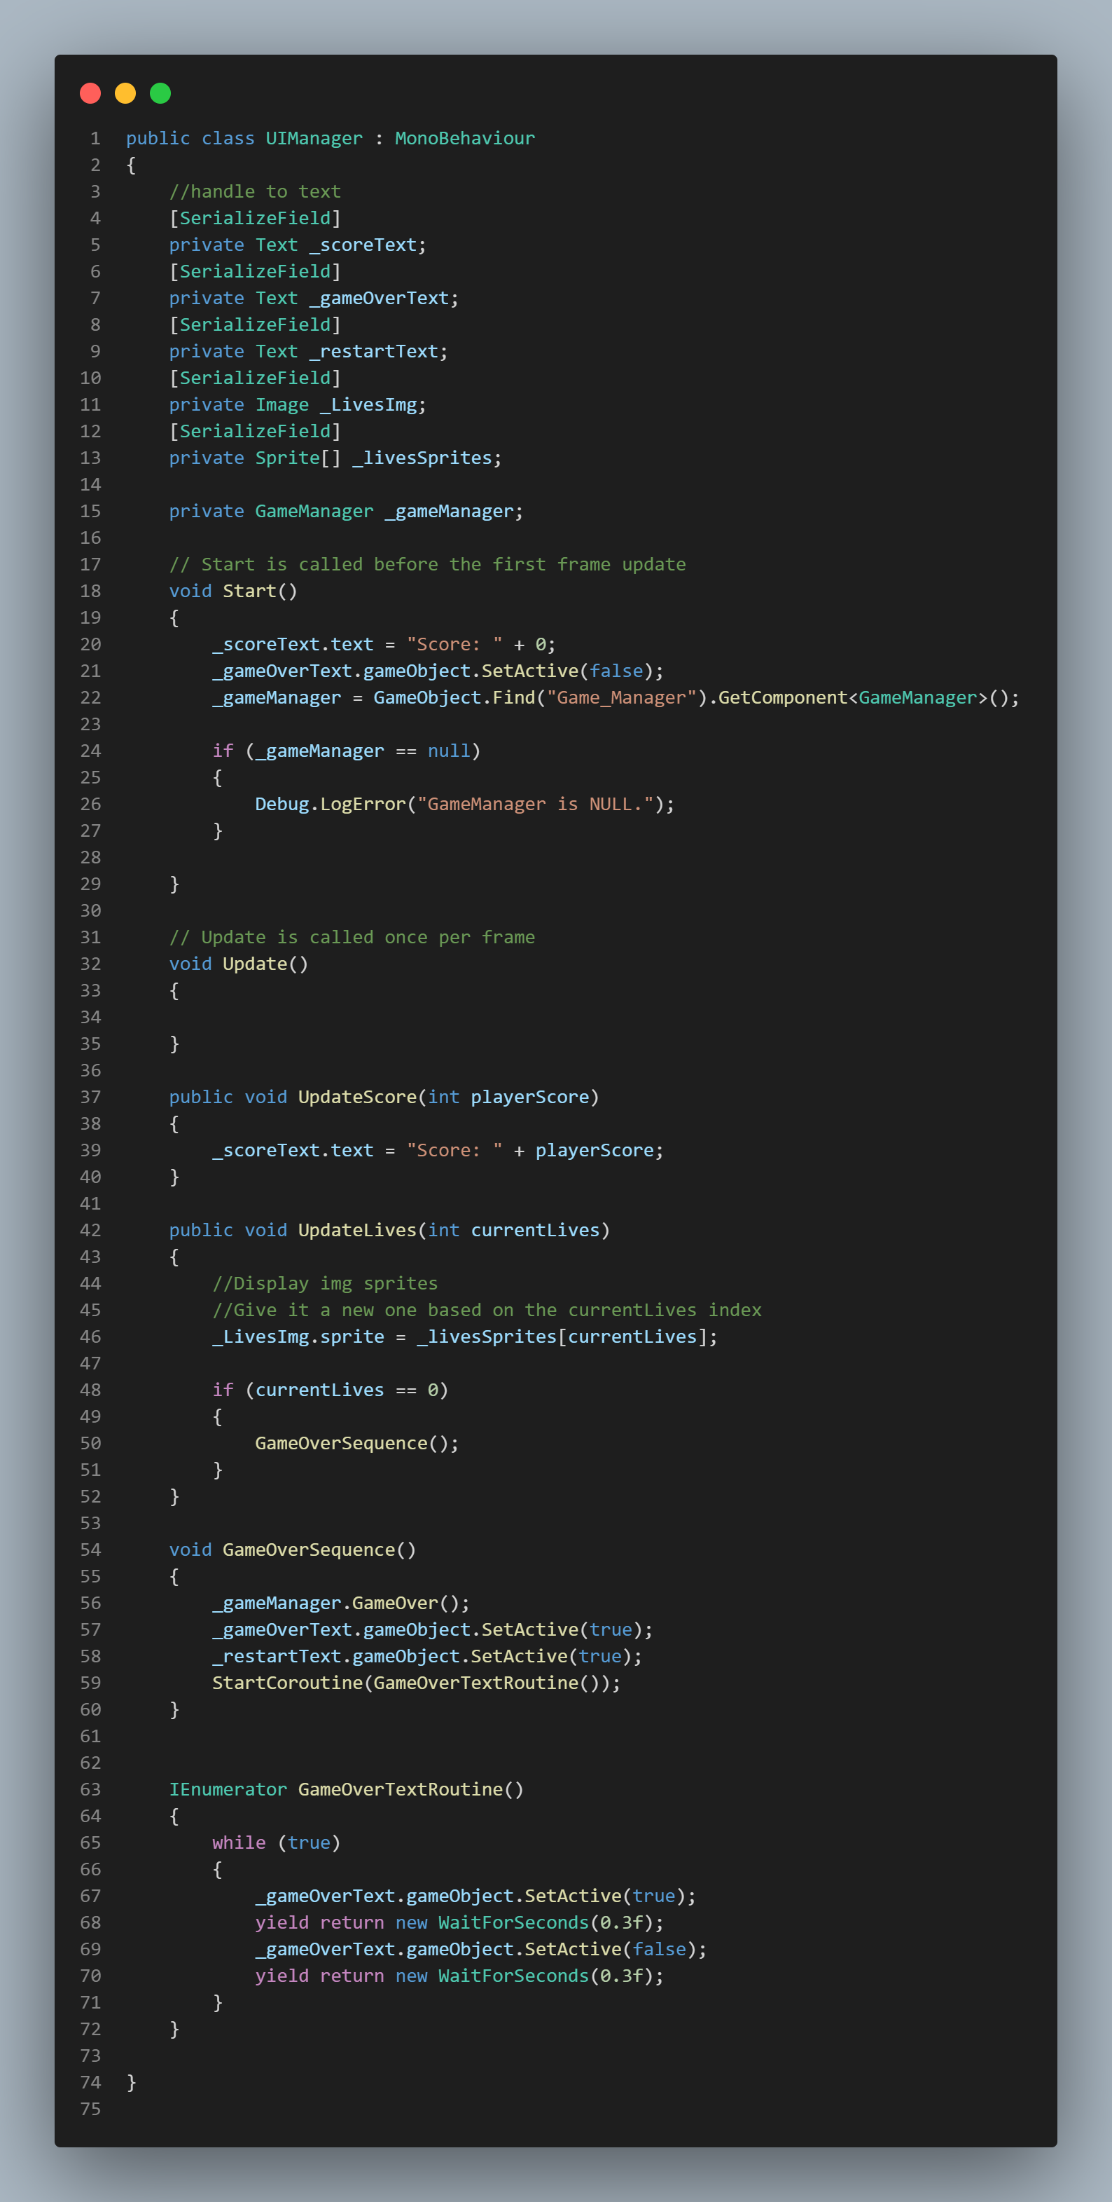
Task: Click the comment '//Display img sprites'
Action: pyautogui.click(x=324, y=1284)
